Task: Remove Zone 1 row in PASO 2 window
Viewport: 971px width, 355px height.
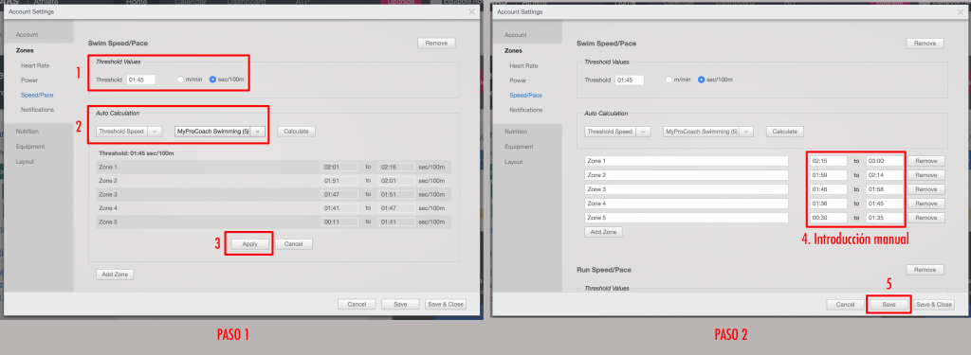Action: coord(926,161)
